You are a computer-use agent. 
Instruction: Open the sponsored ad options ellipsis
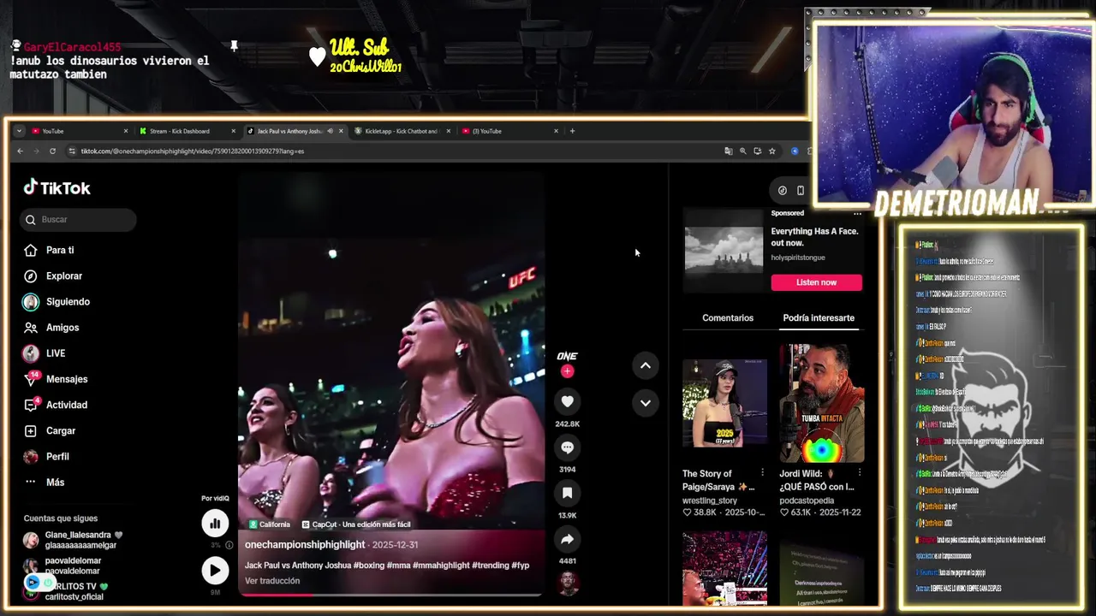click(x=857, y=213)
